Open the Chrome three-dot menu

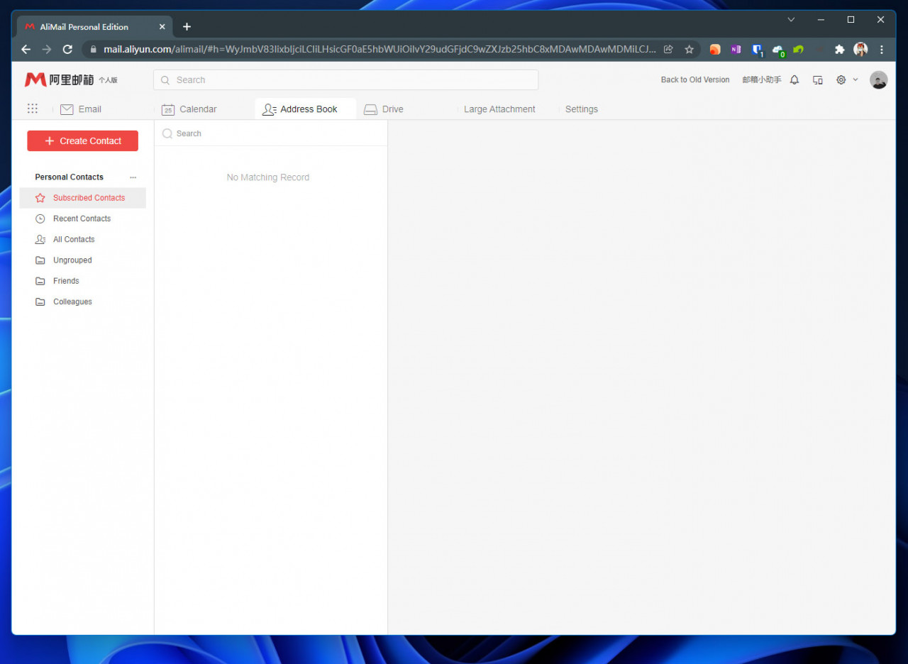coord(882,50)
